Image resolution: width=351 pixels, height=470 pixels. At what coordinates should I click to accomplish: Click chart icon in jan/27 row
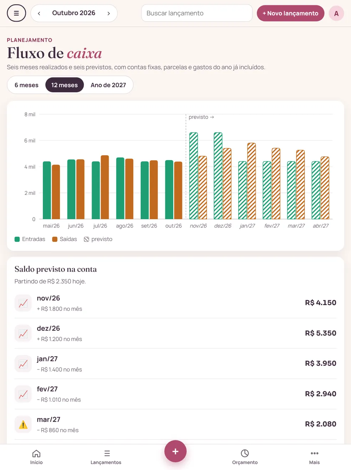23,364
